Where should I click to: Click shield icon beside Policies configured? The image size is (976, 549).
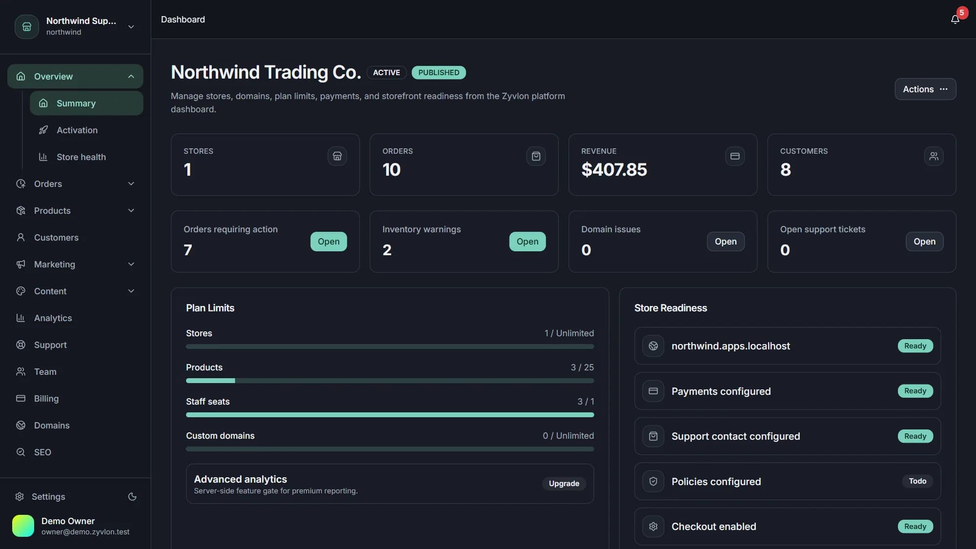pyautogui.click(x=653, y=482)
